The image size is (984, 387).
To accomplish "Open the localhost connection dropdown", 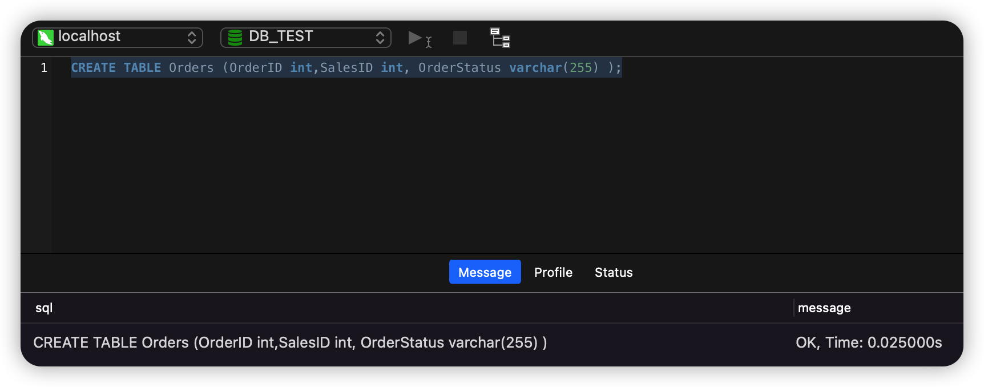I will (118, 38).
